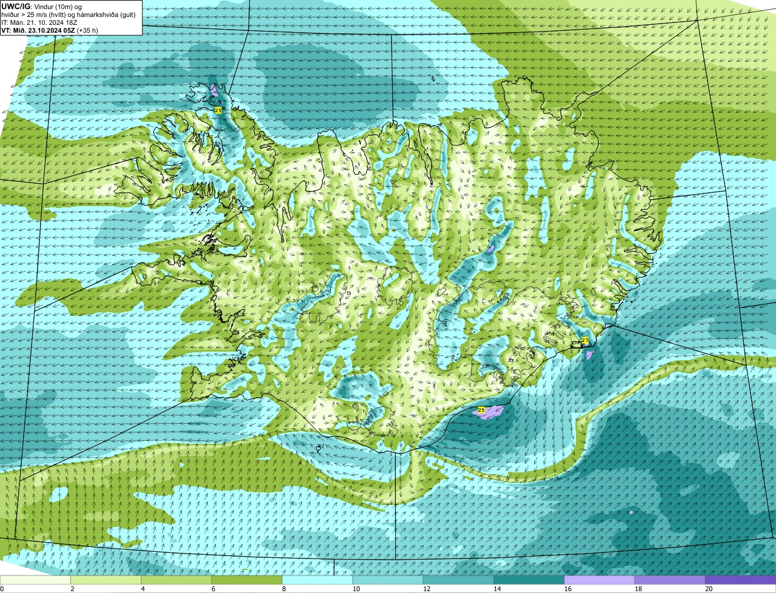Select the 18–20 m/s purple legend swatch
The width and height of the screenshot is (776, 593).
click(670, 580)
